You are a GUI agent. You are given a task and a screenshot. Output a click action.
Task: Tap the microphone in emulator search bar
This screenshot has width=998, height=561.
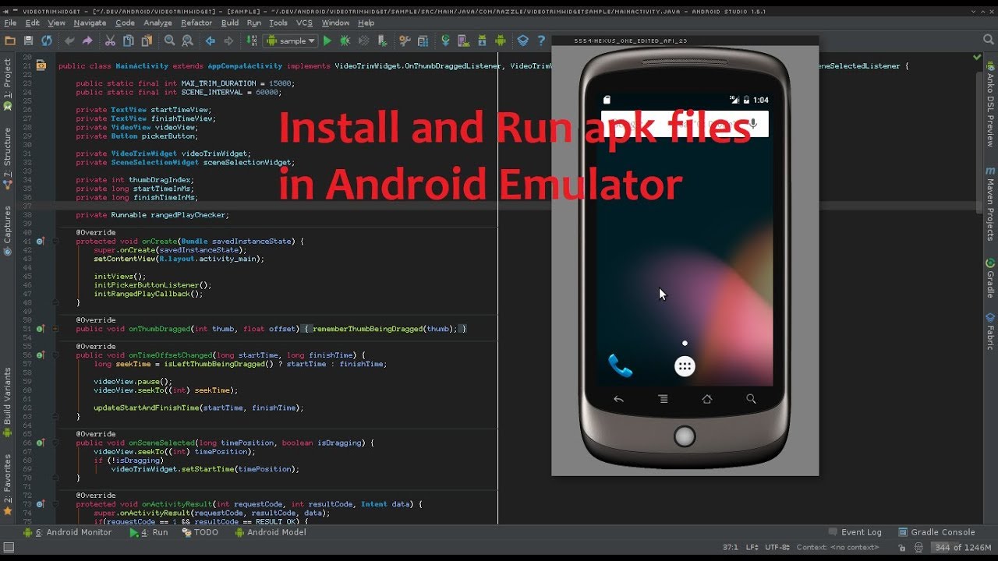tap(753, 124)
